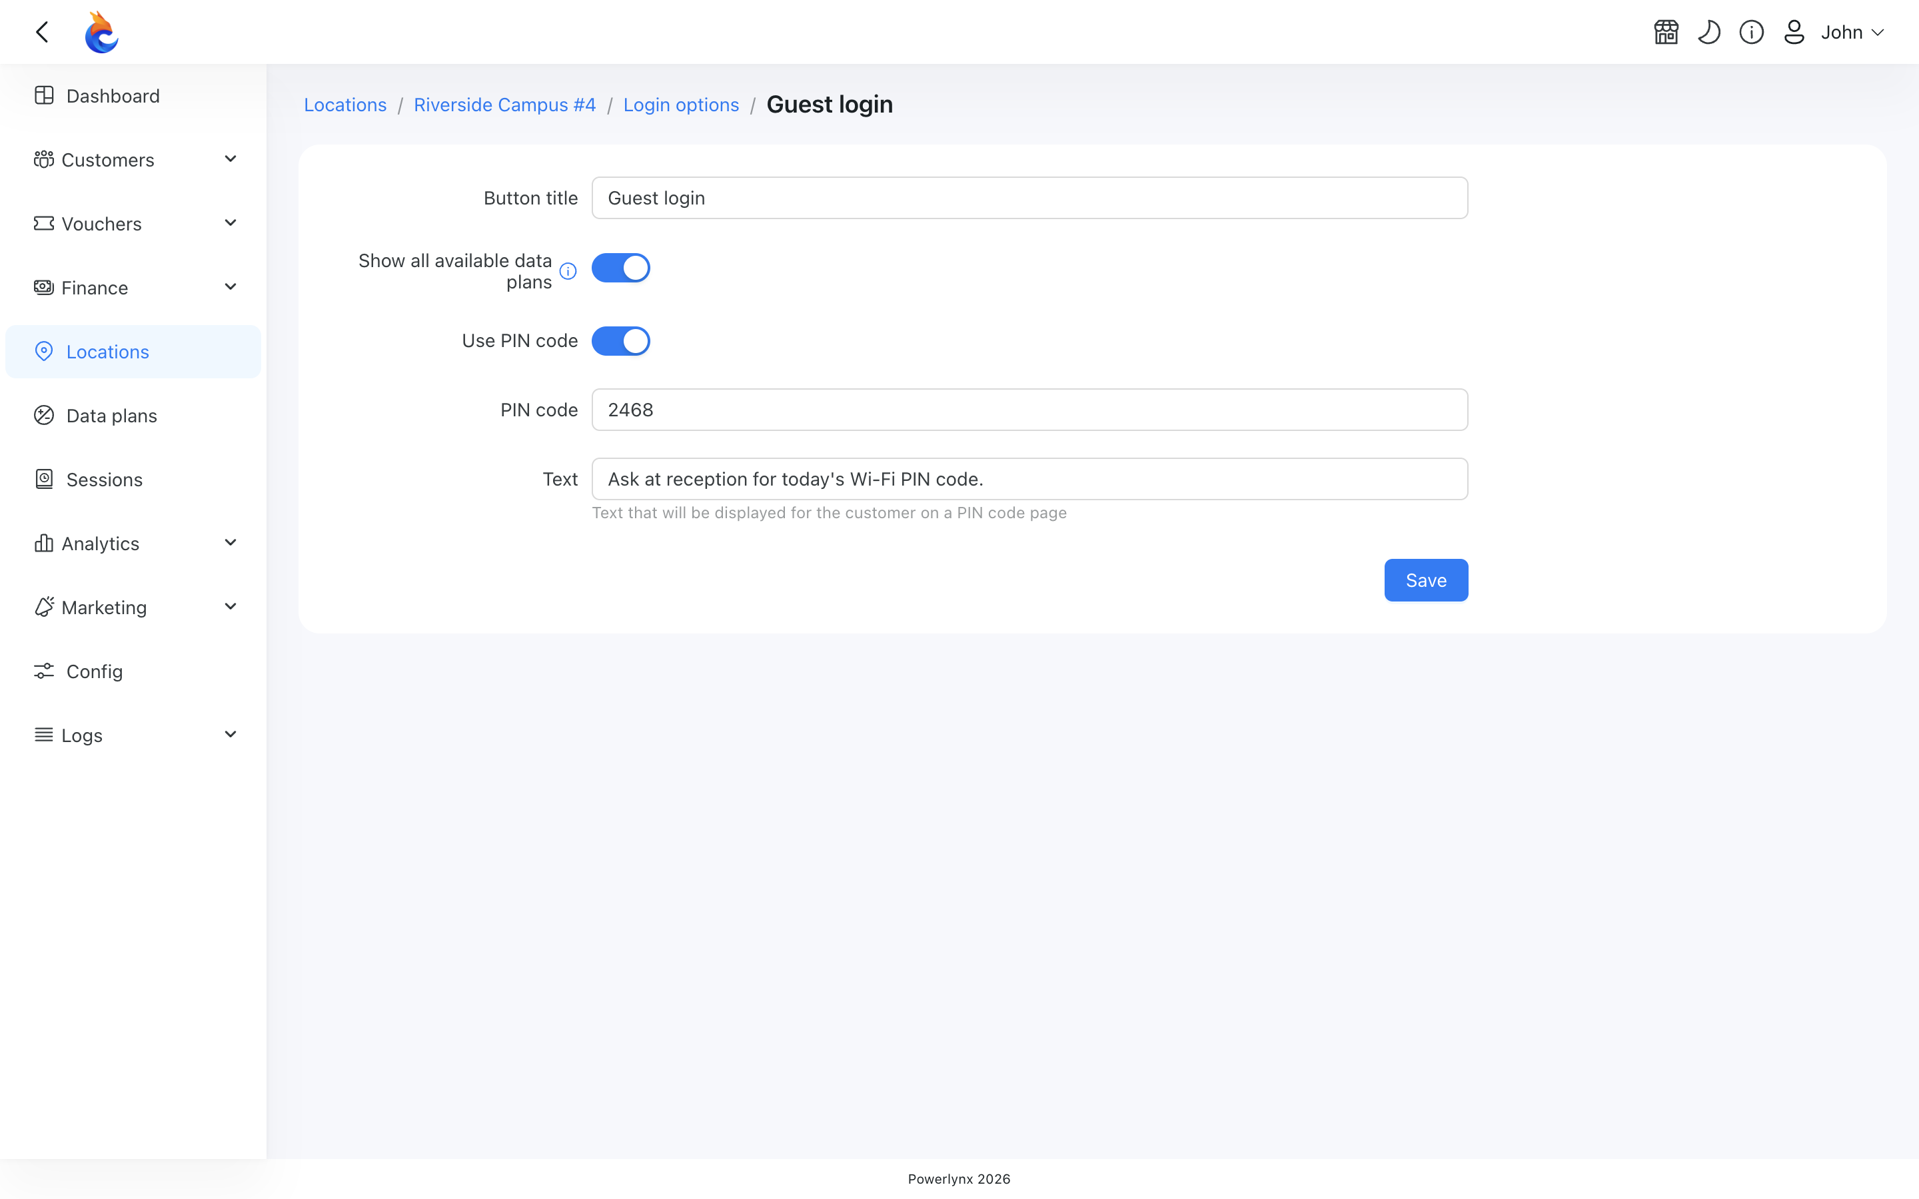Image resolution: width=1919 pixels, height=1199 pixels.
Task: Open the John account dropdown
Action: click(x=1852, y=33)
